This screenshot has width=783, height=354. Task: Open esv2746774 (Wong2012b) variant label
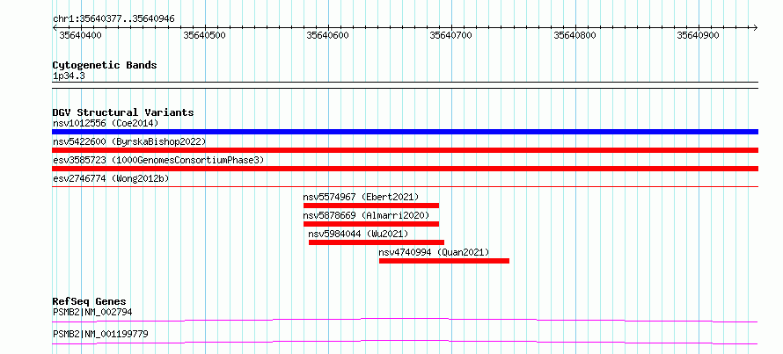[110, 178]
